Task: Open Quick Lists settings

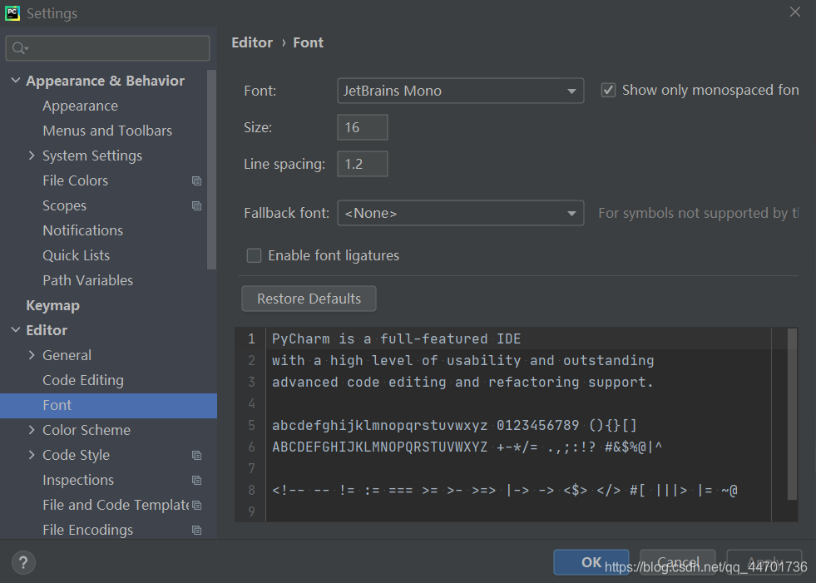Action: pos(76,255)
